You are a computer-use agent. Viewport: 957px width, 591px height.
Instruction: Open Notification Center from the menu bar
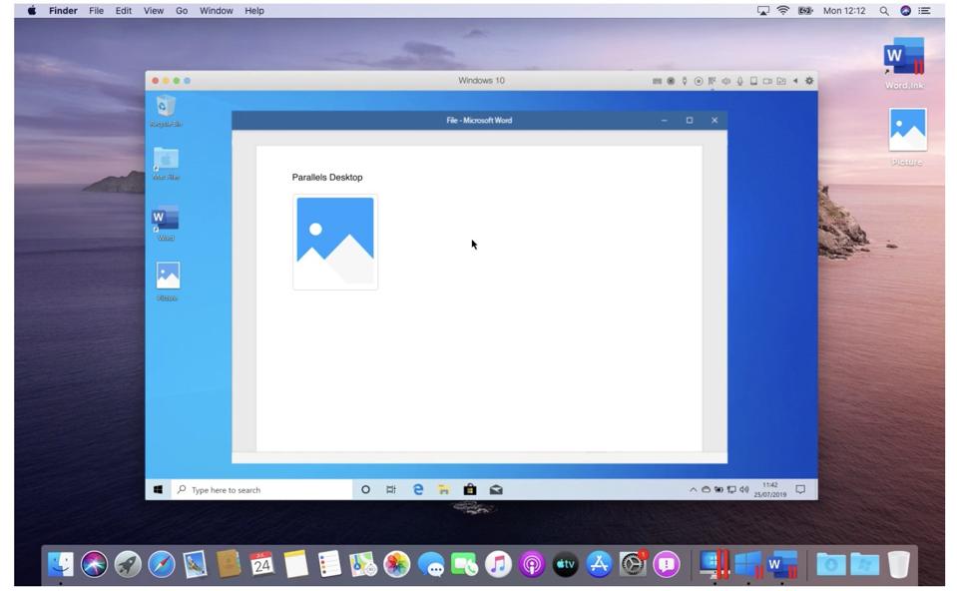(925, 10)
